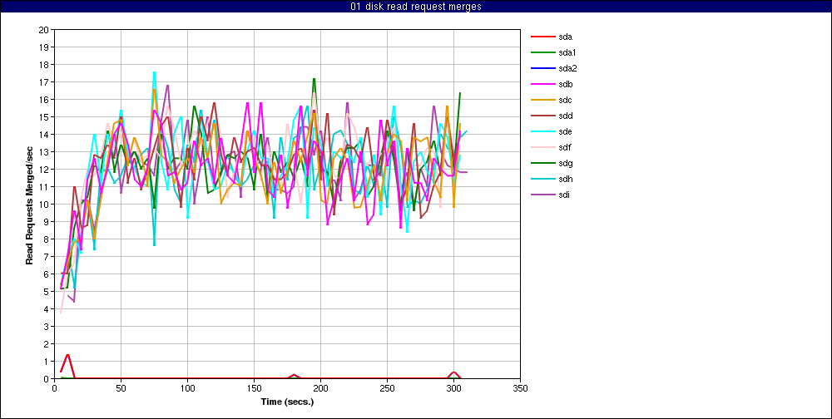Click y-axis tick label 12
This screenshot has width=832, height=419.
(44, 170)
